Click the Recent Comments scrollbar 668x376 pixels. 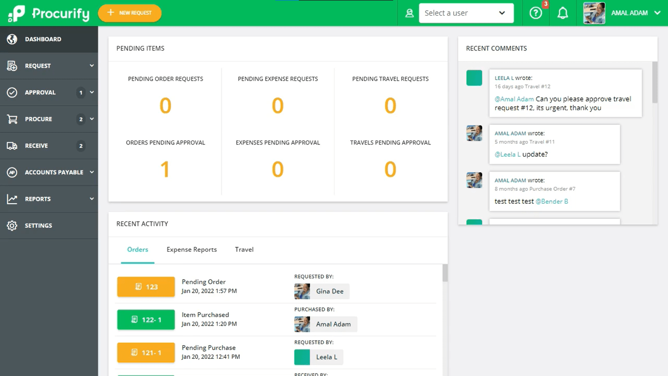655,82
